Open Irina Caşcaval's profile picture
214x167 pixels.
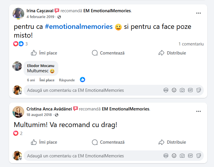(x=18, y=14)
